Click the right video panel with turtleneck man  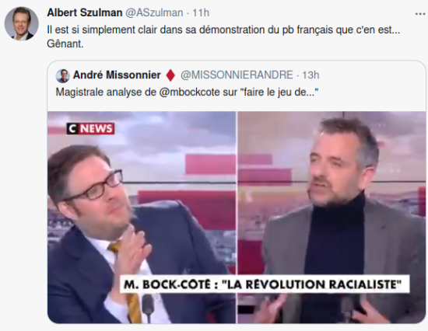[x=332, y=218]
